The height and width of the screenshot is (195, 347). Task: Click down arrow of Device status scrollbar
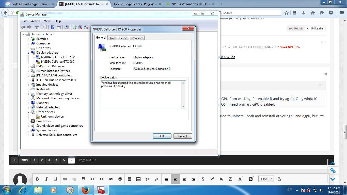(x=184, y=107)
